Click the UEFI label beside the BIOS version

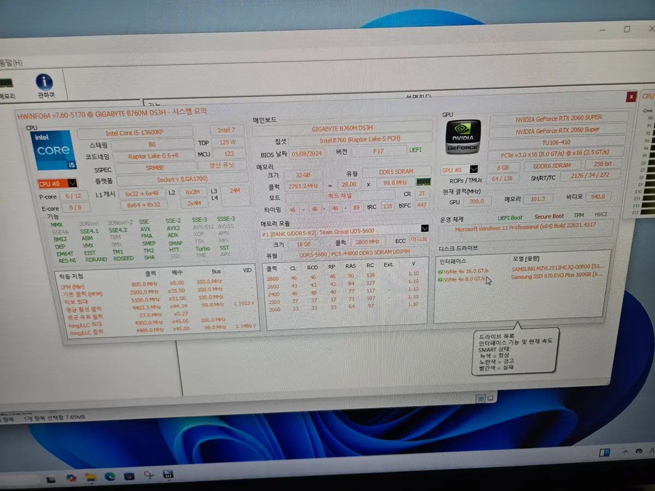tap(415, 149)
